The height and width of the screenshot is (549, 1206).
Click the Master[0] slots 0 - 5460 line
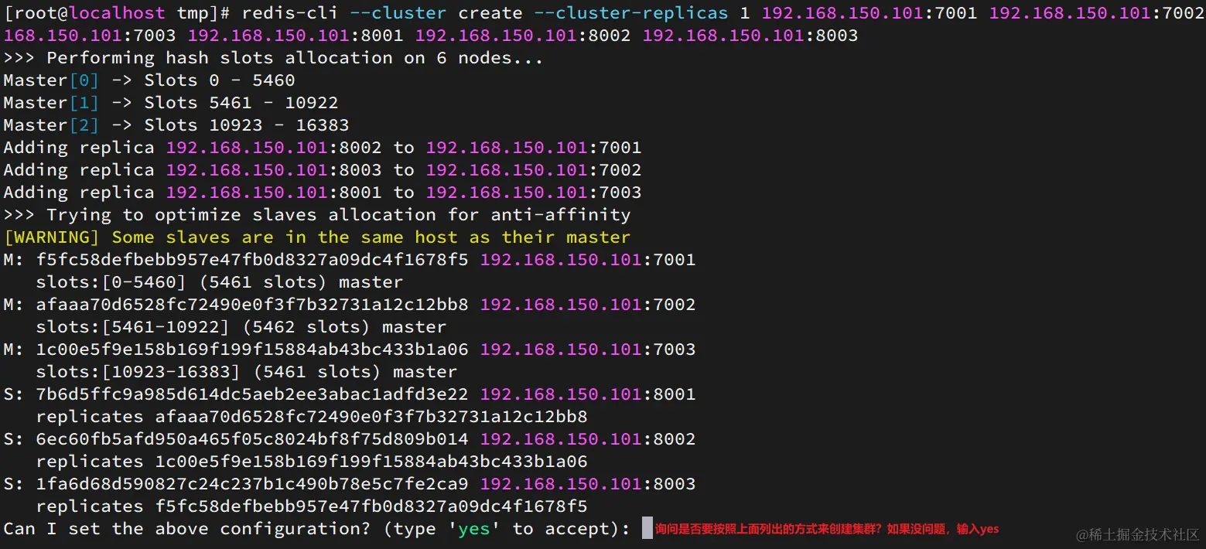click(x=149, y=80)
